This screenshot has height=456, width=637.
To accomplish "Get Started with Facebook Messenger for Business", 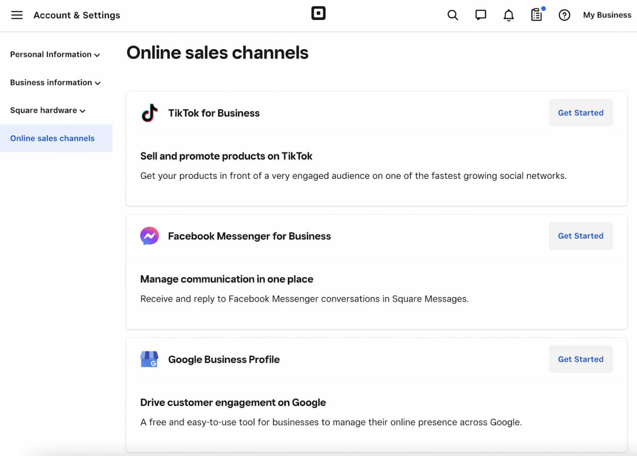I will [x=581, y=236].
